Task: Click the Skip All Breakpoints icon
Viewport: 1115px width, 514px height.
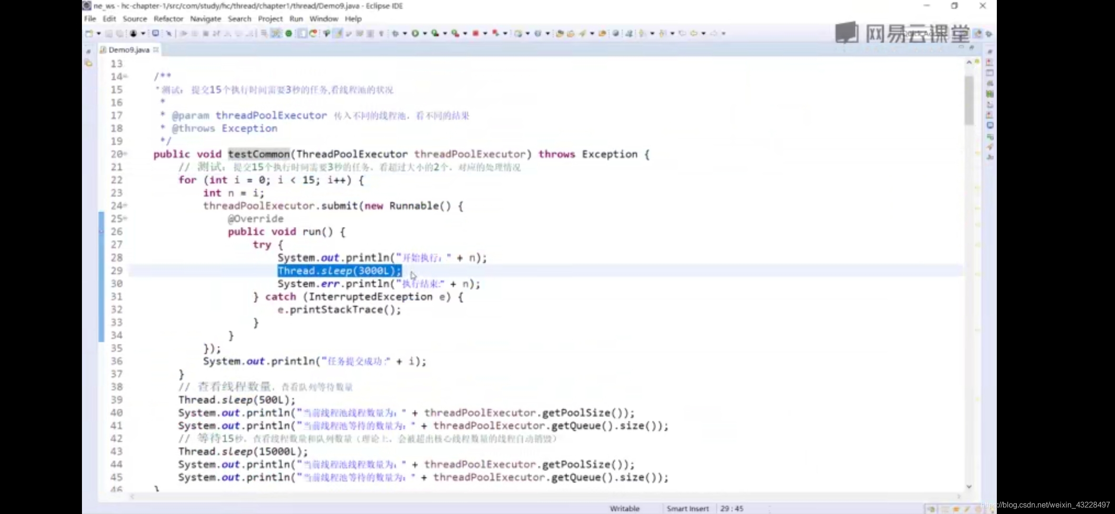Action: point(168,33)
